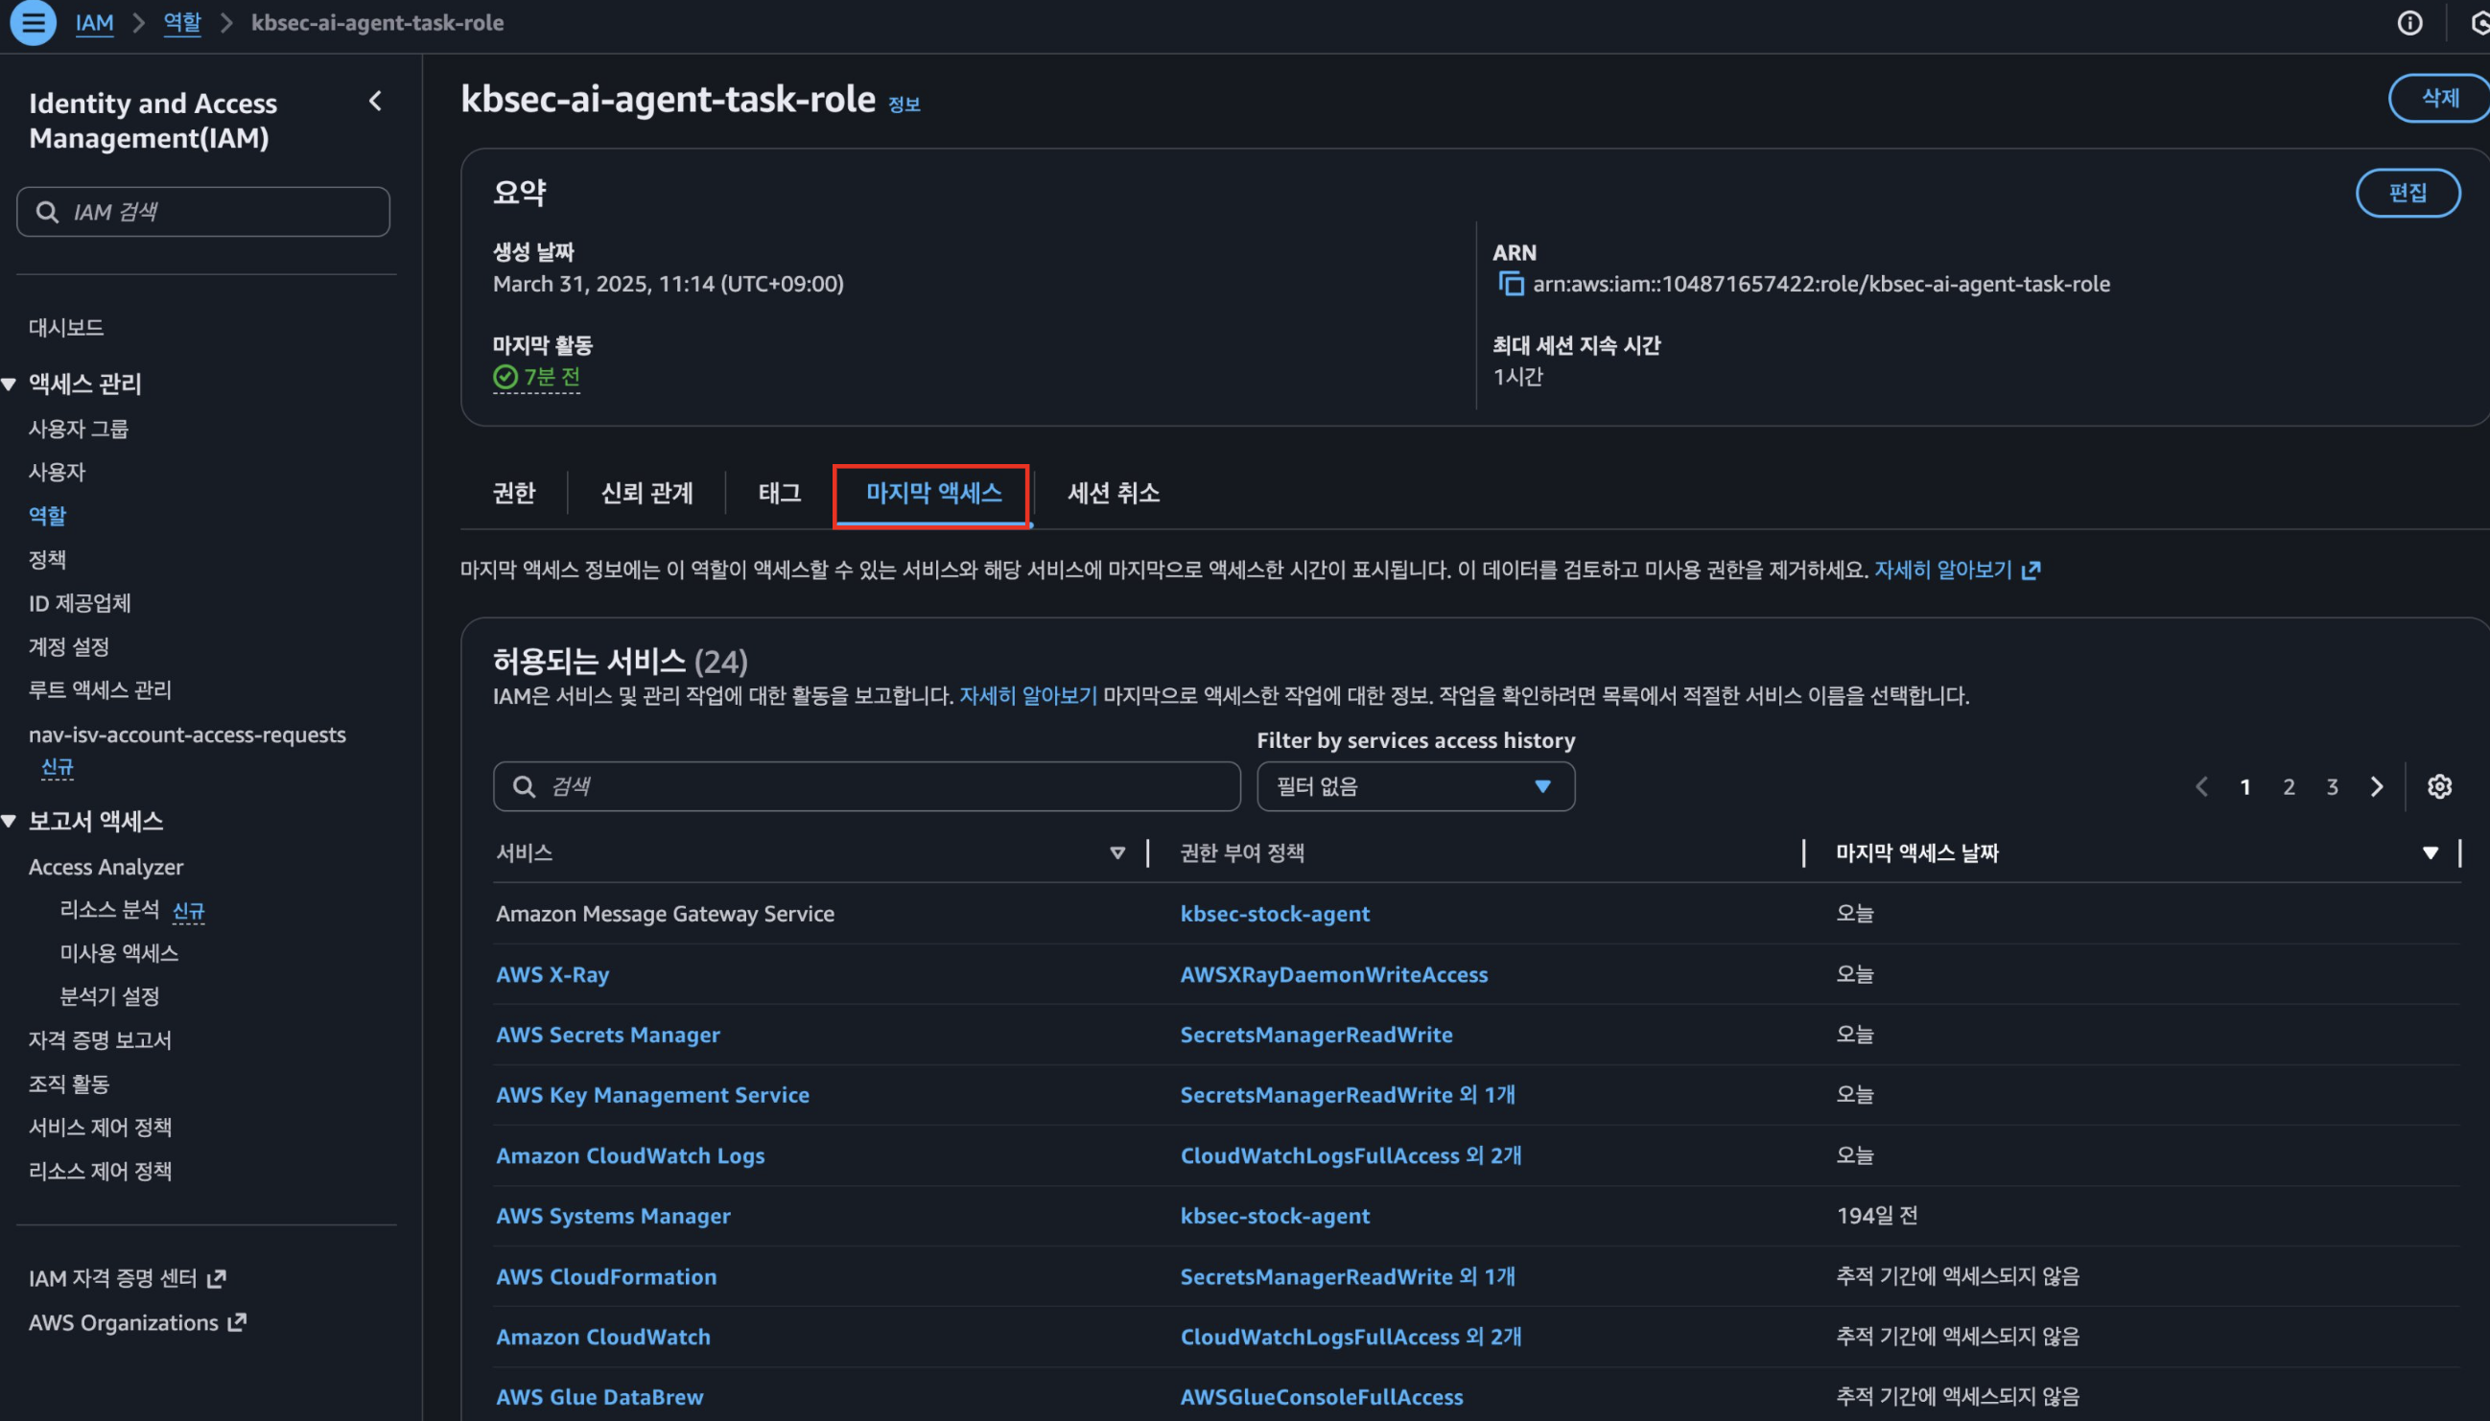
Task: Open the 필터 없음 filter dropdown
Action: (x=1415, y=786)
